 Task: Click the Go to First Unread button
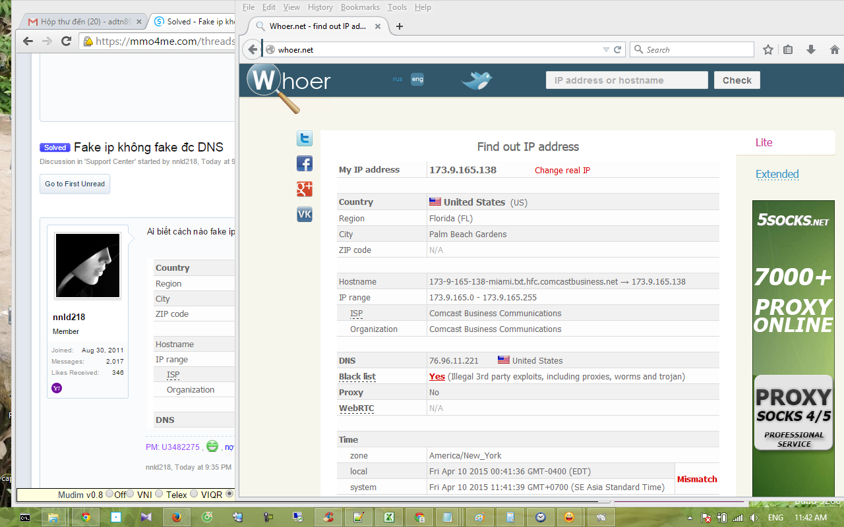75,184
